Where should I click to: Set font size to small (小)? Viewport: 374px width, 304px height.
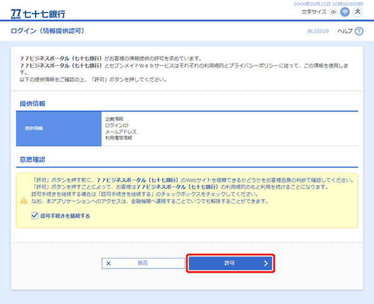coord(333,12)
